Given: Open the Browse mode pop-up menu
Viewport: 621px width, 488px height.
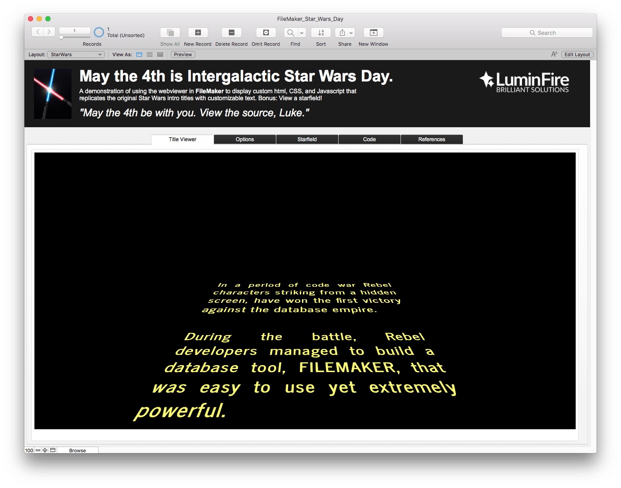Looking at the screenshot, I should click(x=78, y=450).
